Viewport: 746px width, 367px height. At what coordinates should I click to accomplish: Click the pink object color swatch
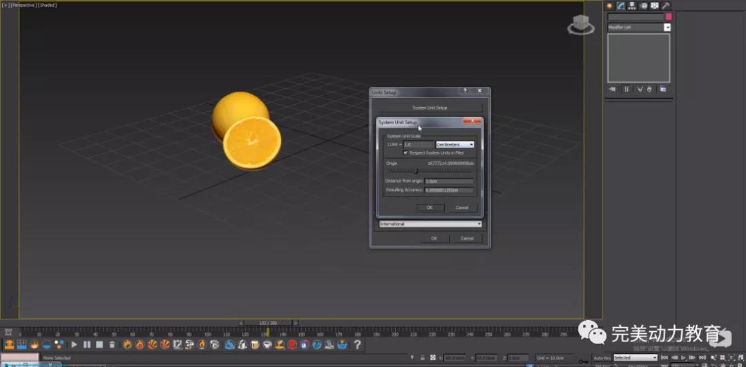point(668,16)
